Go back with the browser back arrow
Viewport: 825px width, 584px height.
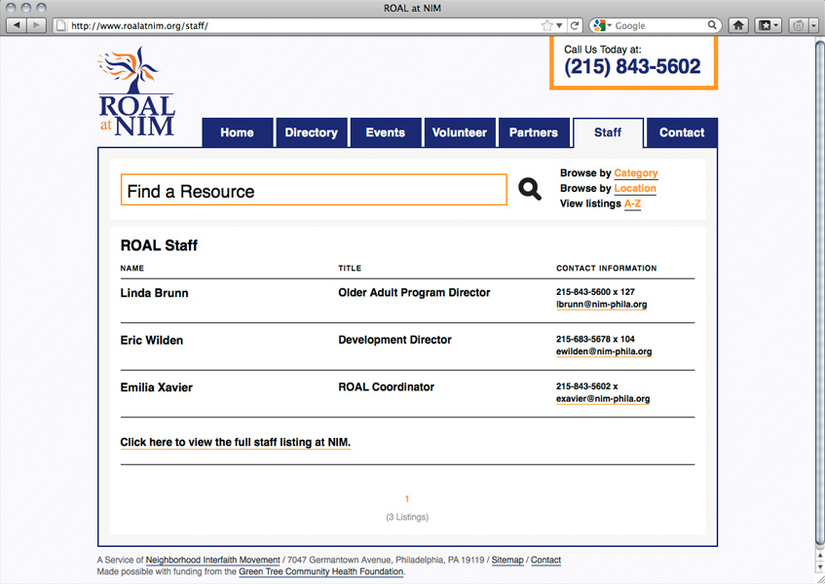[x=17, y=25]
